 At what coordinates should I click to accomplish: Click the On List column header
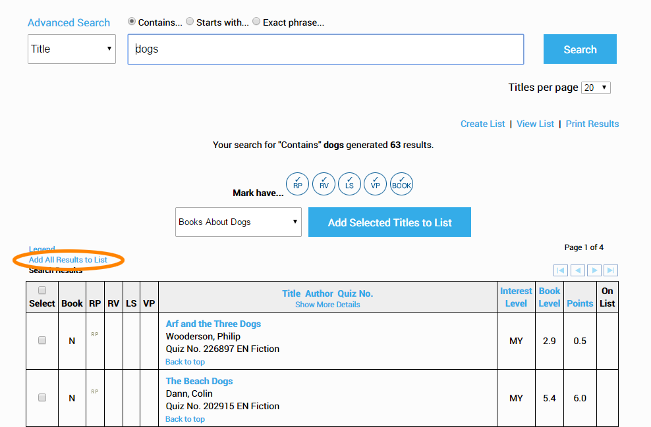(608, 297)
